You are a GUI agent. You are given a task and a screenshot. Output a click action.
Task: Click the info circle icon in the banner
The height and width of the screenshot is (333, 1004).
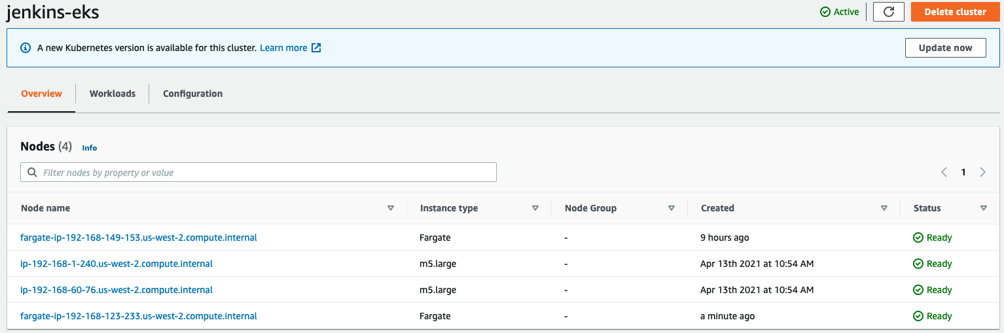coord(26,48)
